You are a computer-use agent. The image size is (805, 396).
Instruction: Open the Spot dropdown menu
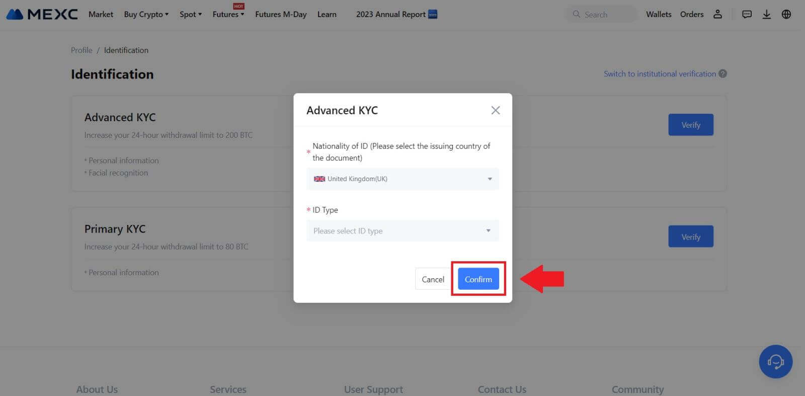point(190,14)
